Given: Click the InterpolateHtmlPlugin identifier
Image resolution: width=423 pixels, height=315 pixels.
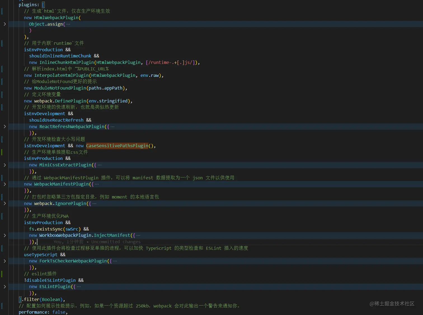Looking at the screenshot, I should pos(62,75).
